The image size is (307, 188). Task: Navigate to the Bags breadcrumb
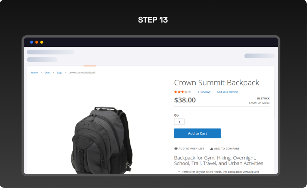click(59, 73)
